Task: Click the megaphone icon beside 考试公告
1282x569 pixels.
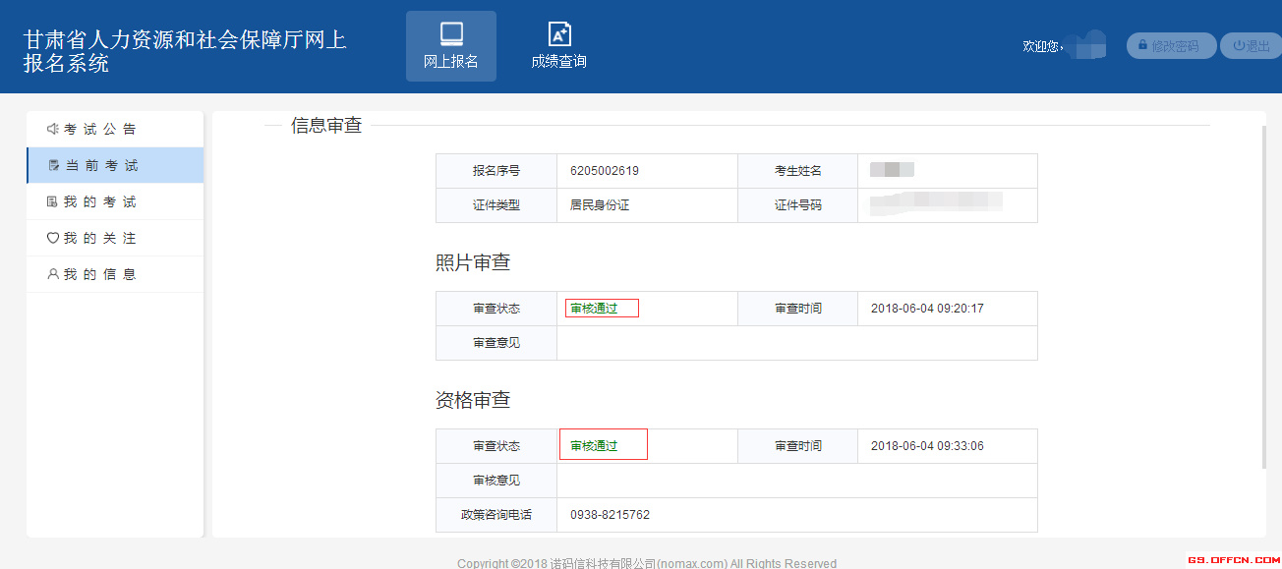Action: pyautogui.click(x=55, y=128)
